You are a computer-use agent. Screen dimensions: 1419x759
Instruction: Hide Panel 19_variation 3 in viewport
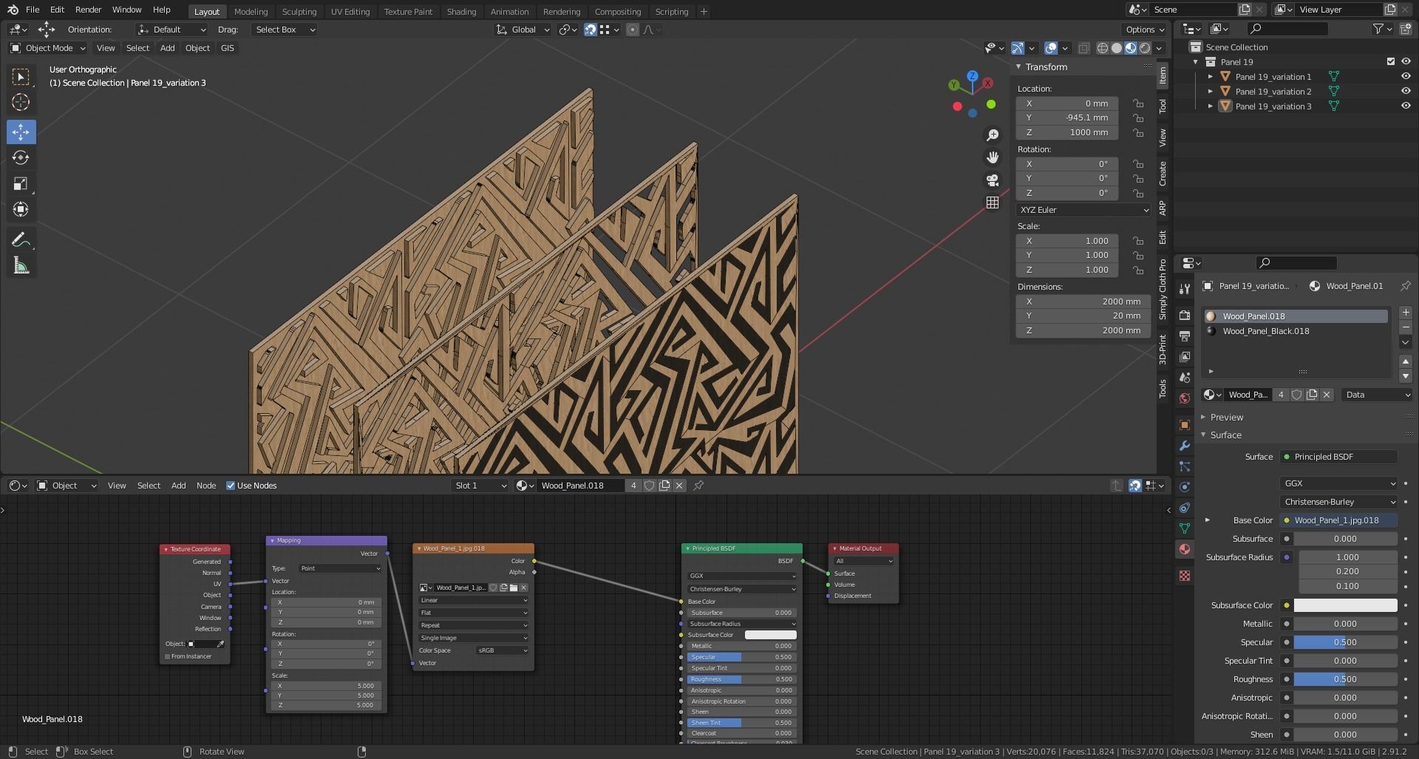pyautogui.click(x=1406, y=106)
